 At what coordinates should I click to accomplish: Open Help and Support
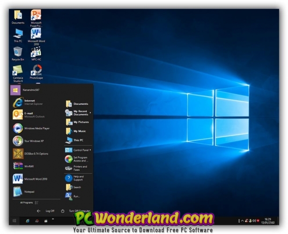(x=74, y=178)
